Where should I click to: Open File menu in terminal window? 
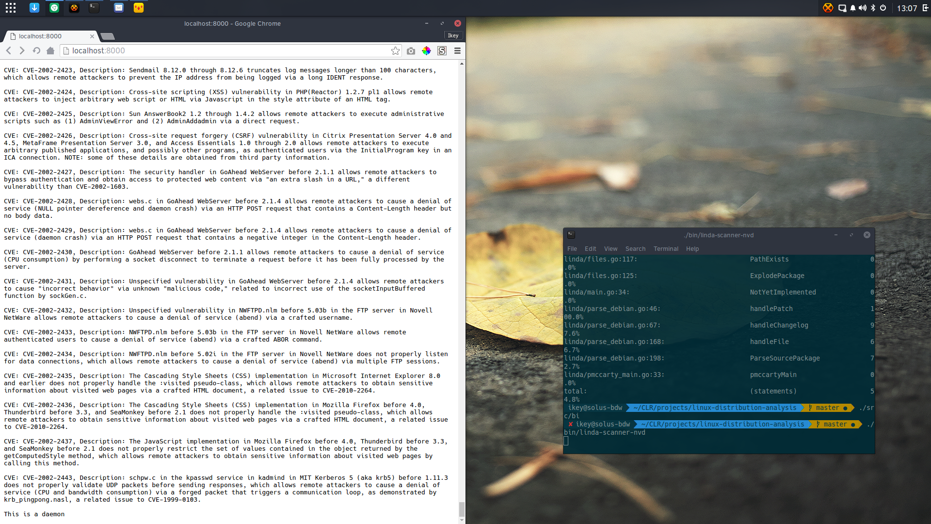(x=572, y=249)
